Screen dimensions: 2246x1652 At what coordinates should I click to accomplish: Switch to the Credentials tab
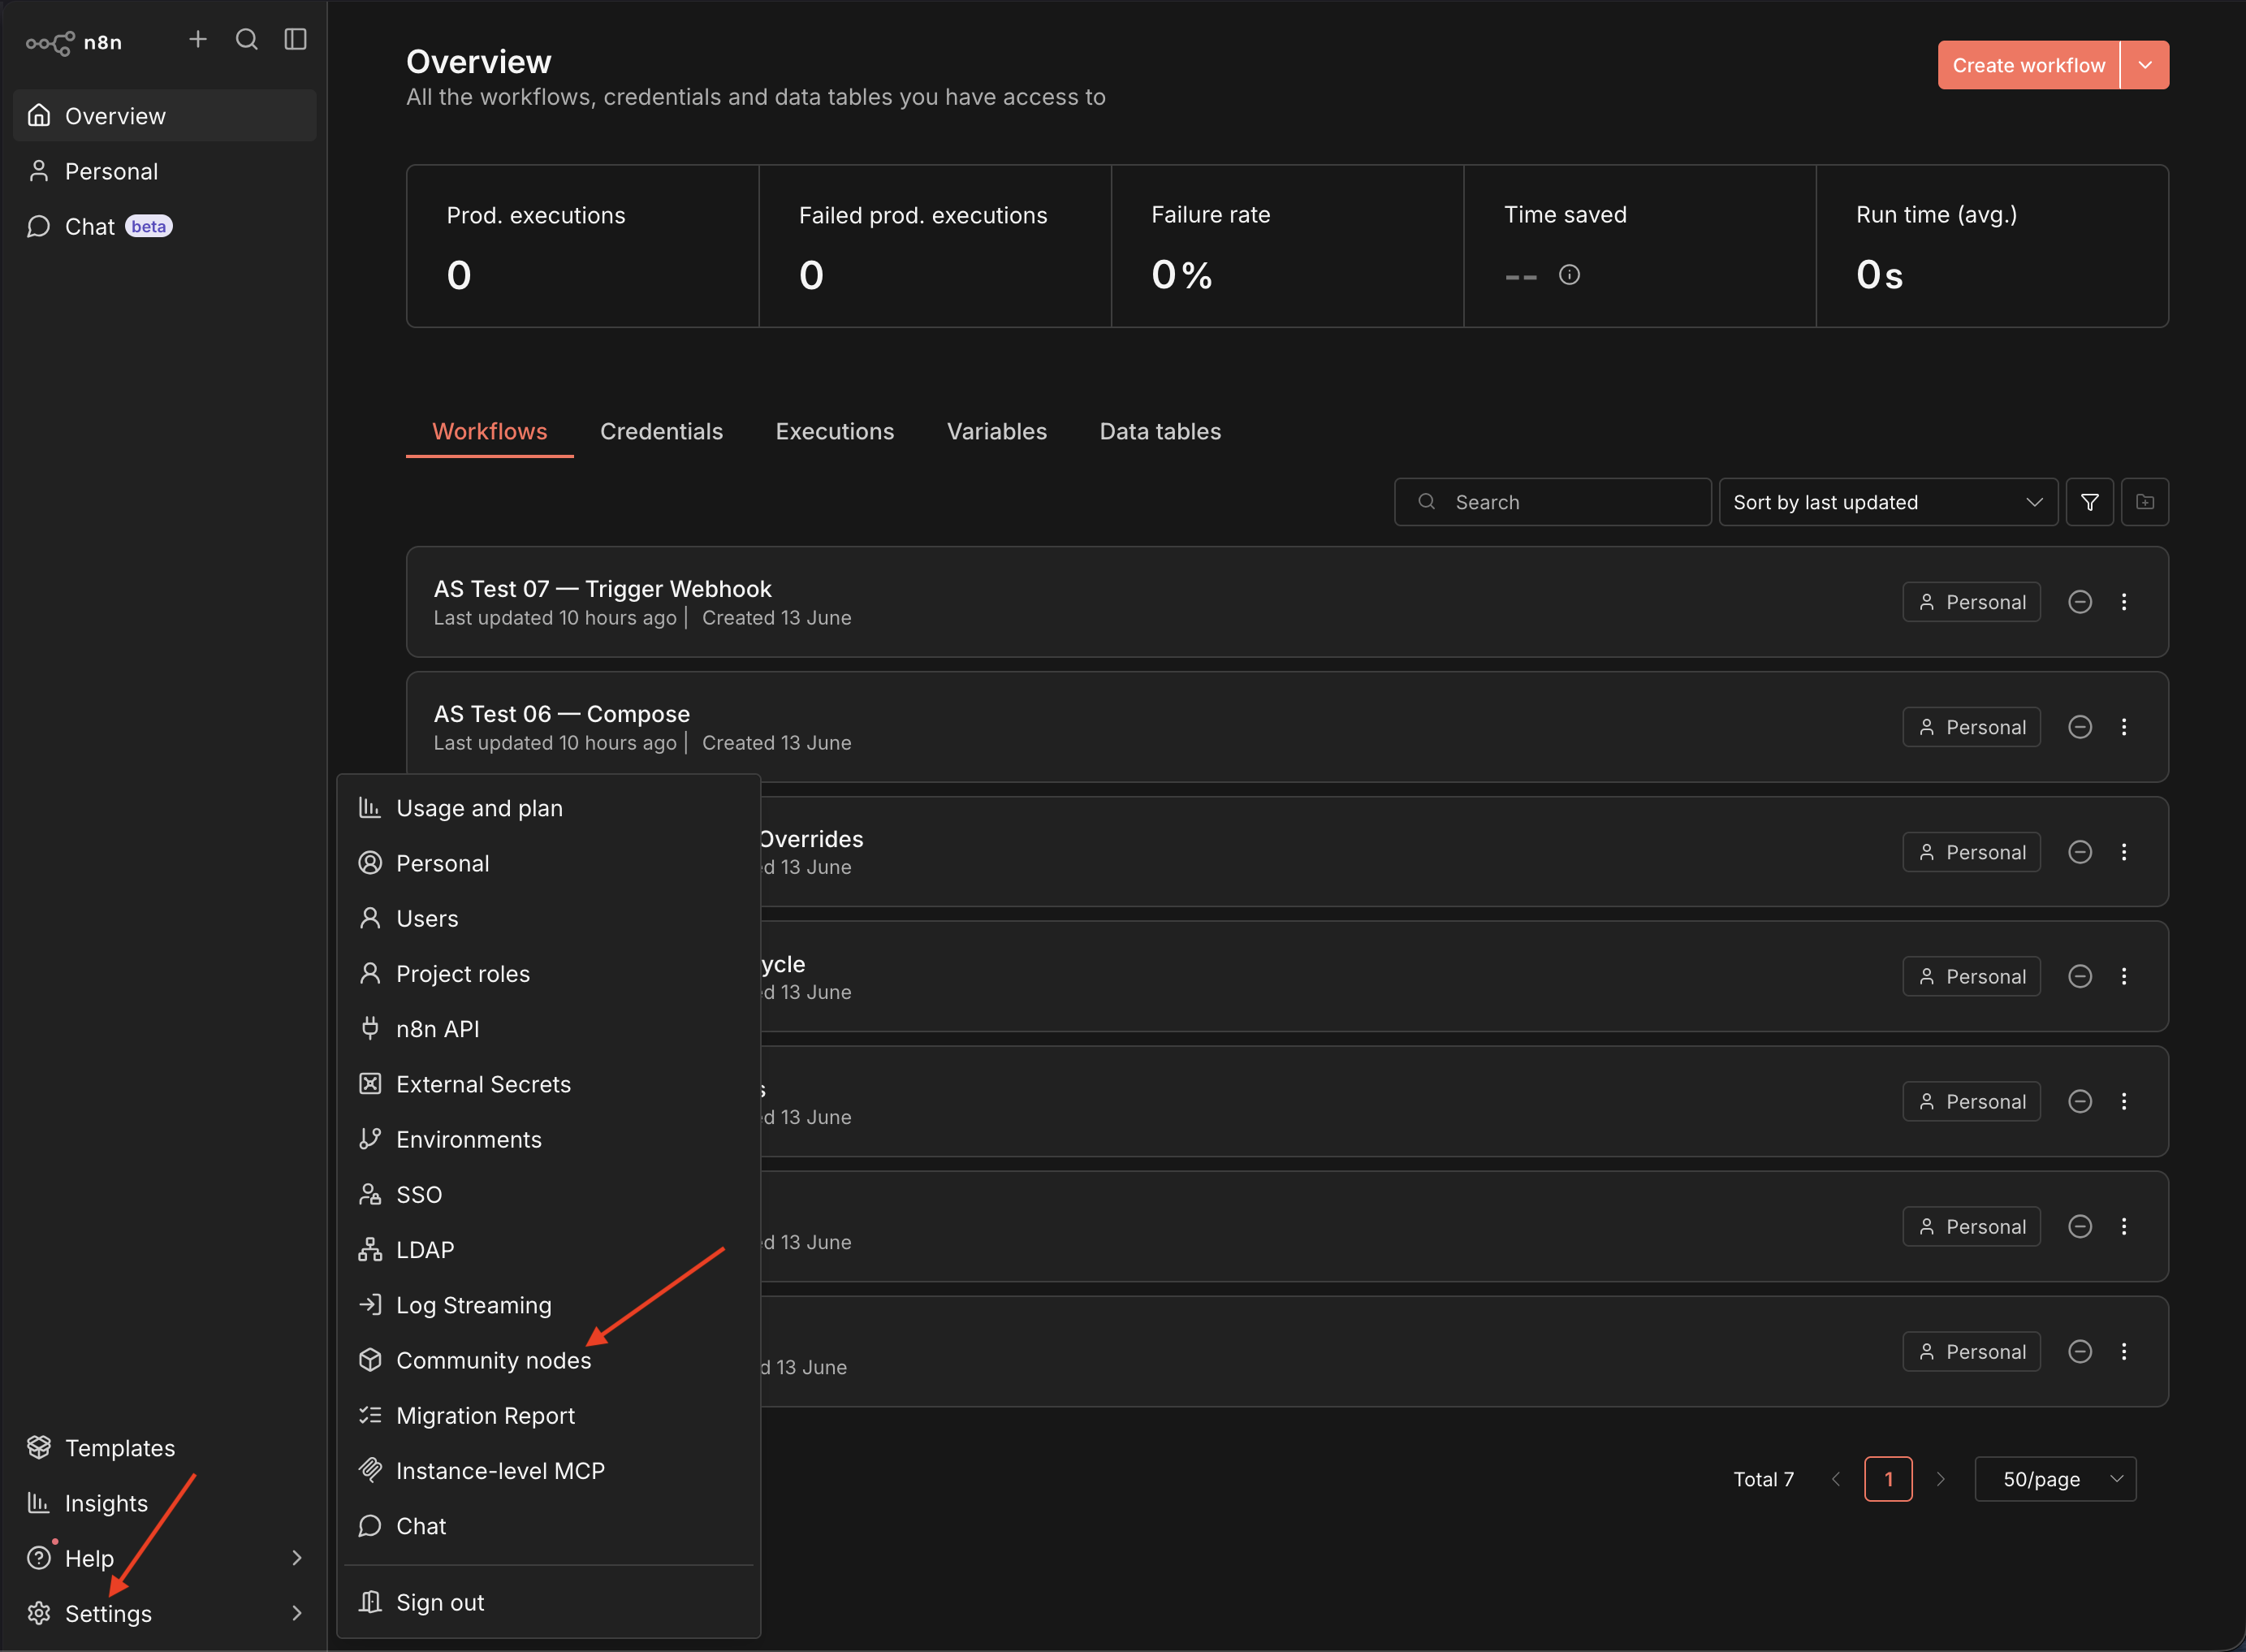(662, 431)
